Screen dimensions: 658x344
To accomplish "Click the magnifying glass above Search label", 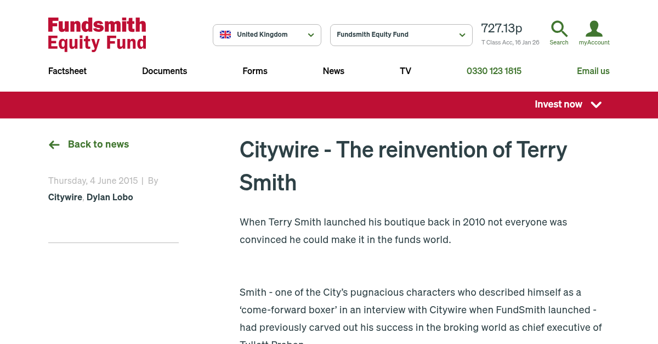I will [559, 29].
